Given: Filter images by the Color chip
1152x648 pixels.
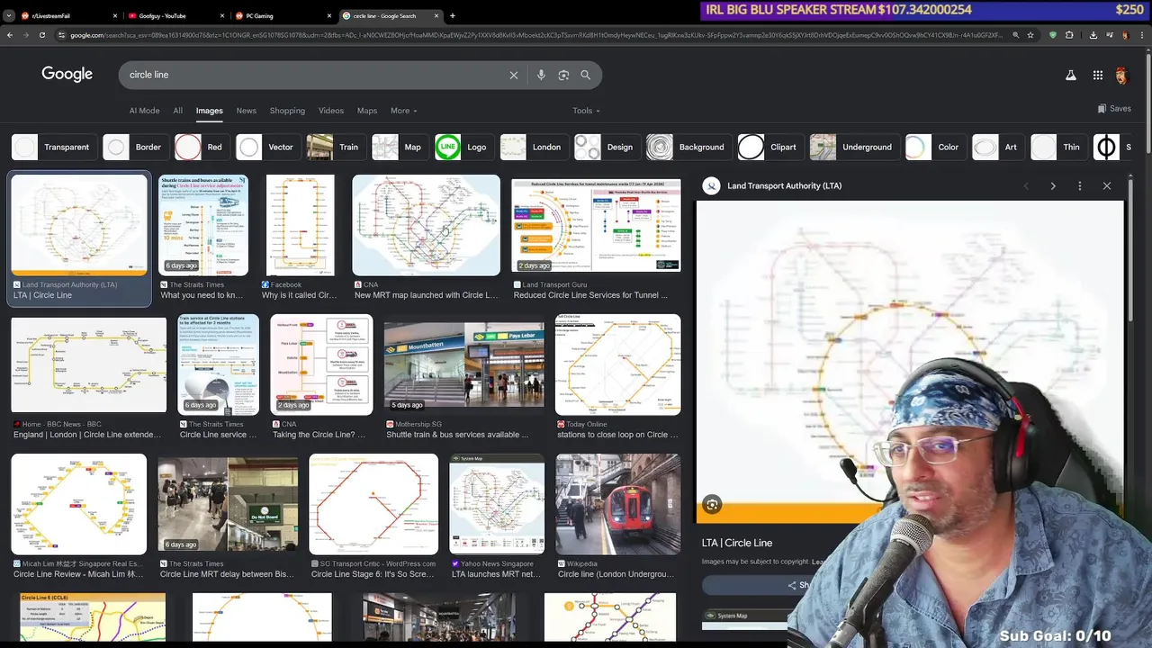Looking at the screenshot, I should pyautogui.click(x=935, y=147).
